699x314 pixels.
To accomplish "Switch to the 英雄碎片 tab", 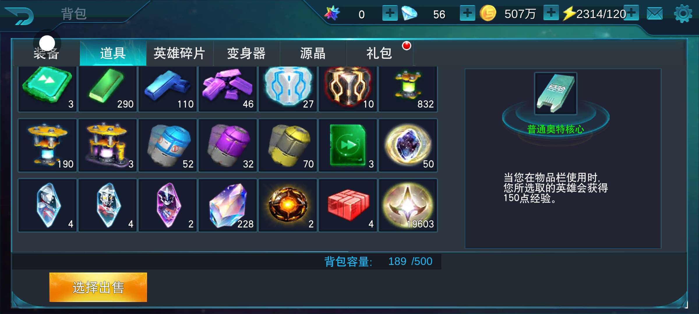I will 179,53.
